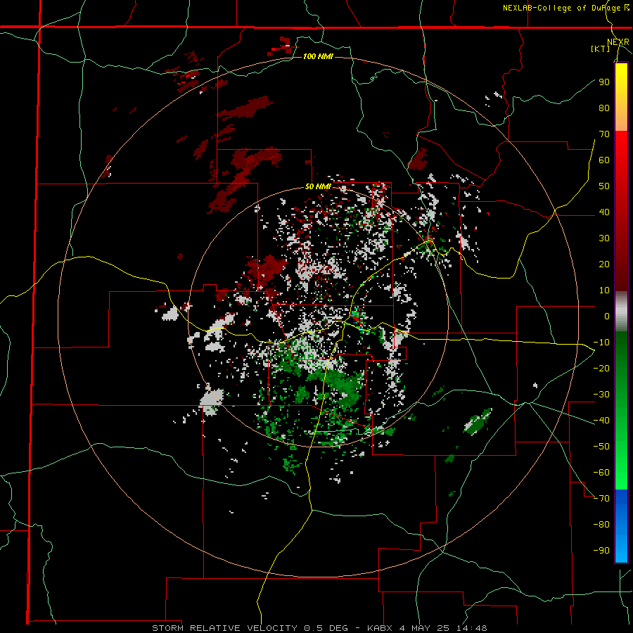Click the 50 value on velocity scale
The height and width of the screenshot is (633, 633).
604,186
